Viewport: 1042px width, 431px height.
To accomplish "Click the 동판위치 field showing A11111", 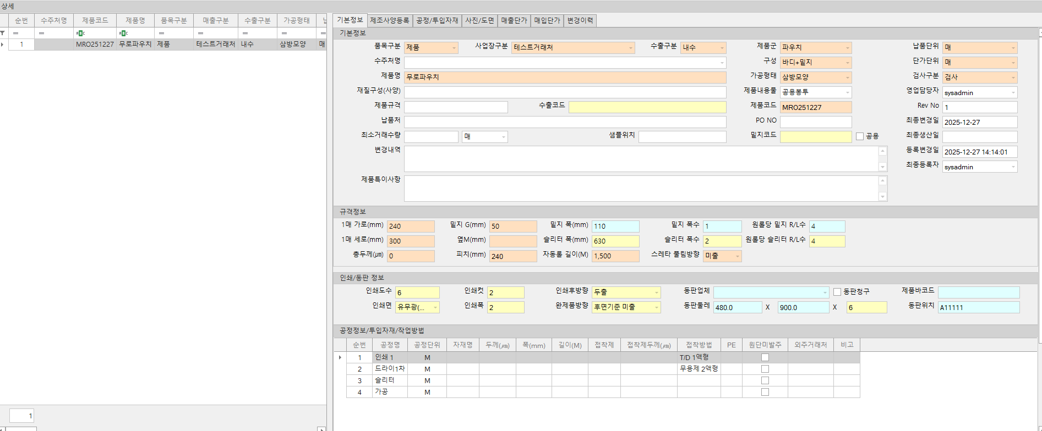I will pyautogui.click(x=979, y=307).
